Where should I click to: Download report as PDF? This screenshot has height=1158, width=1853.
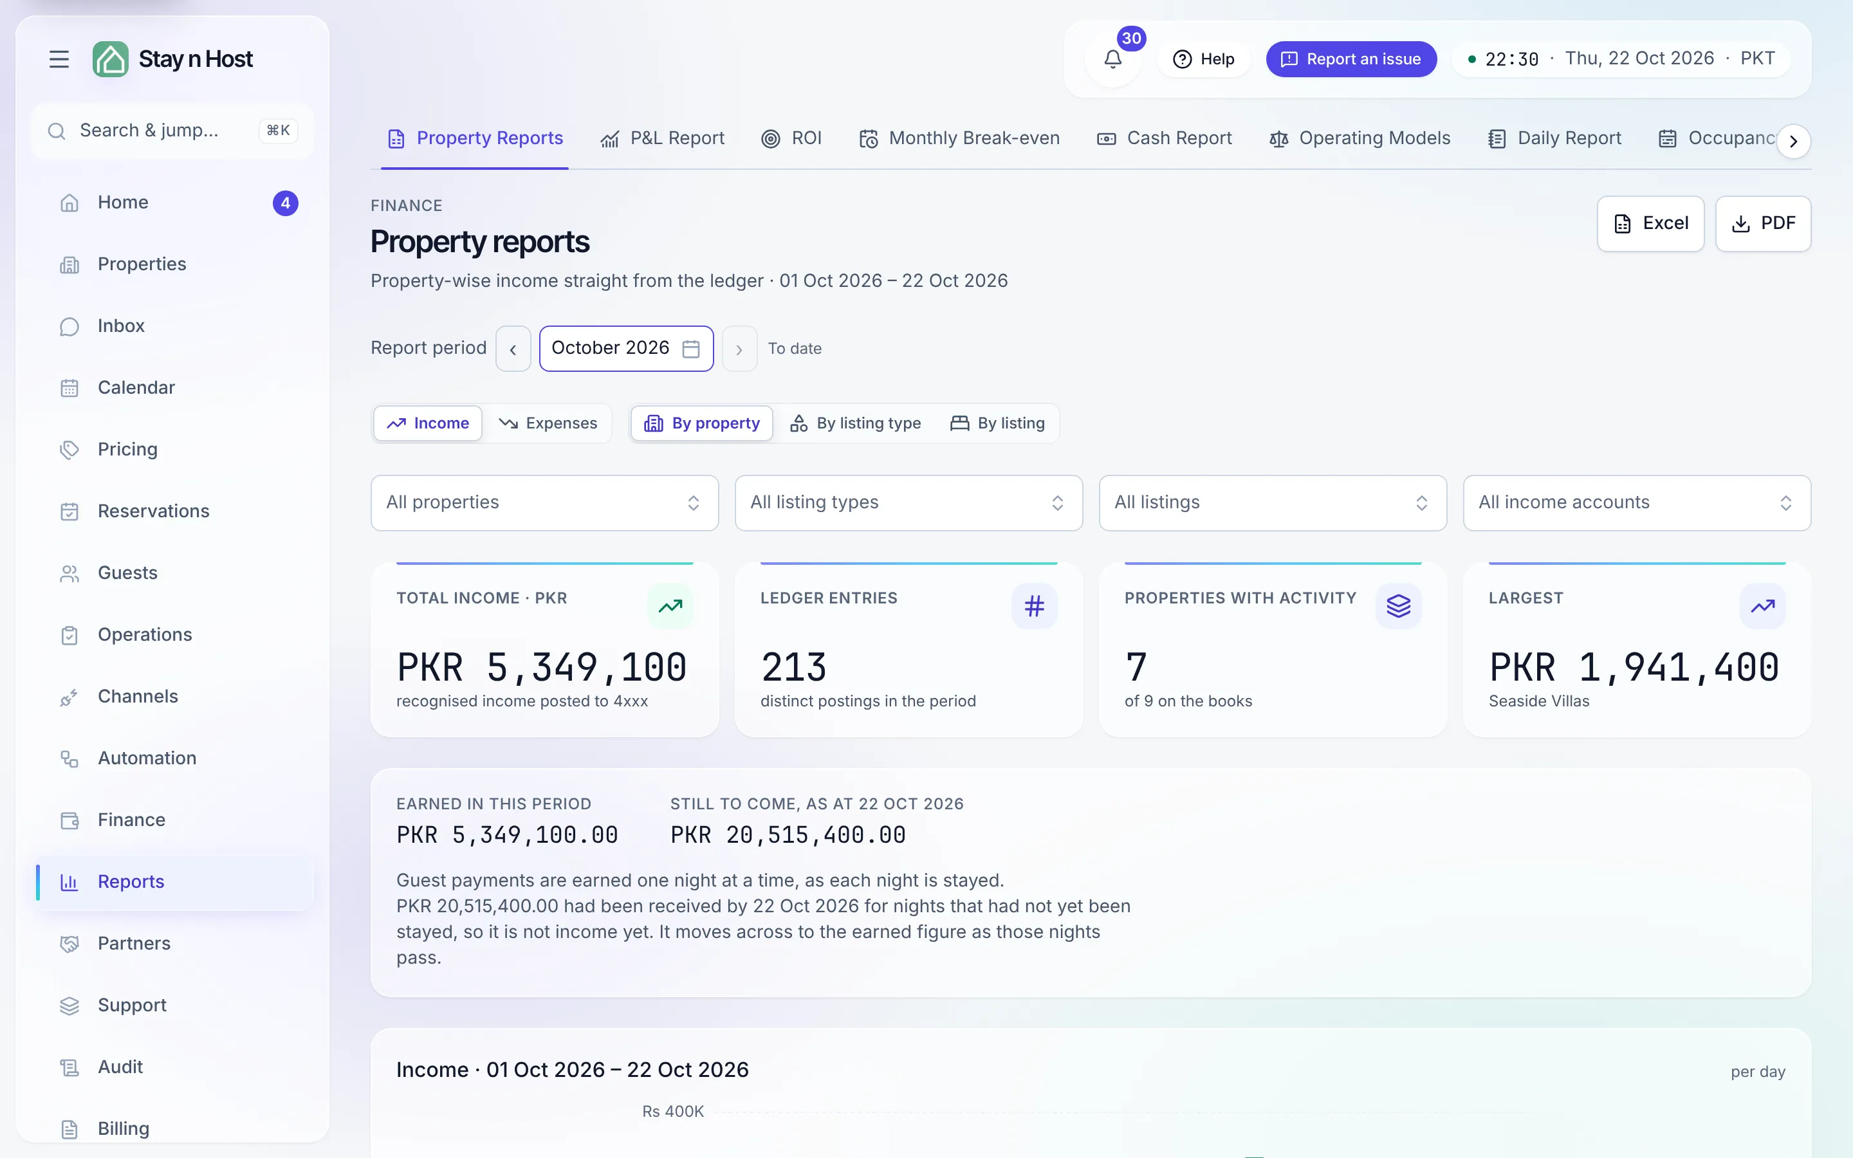click(x=1763, y=224)
